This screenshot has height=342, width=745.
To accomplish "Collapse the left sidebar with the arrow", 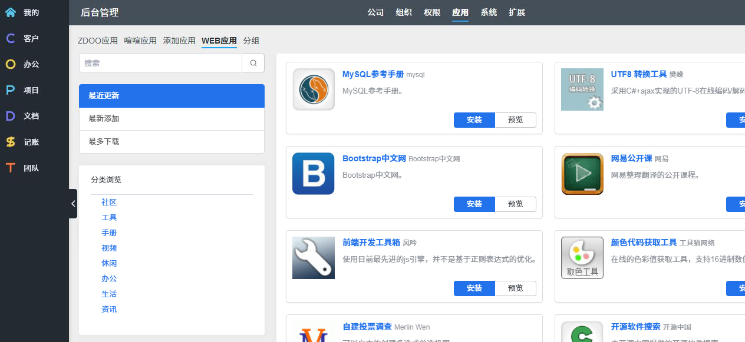I will pos(73,204).
